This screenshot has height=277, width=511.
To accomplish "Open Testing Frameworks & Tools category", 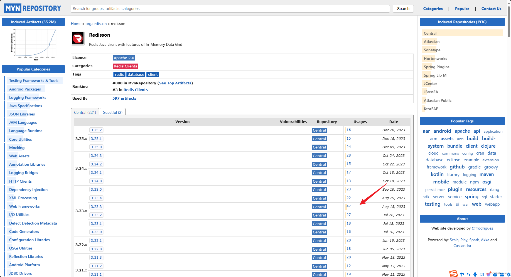I will coord(34,80).
